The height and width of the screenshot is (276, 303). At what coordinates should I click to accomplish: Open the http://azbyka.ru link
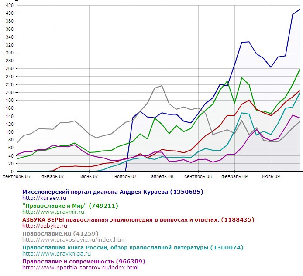(45, 226)
